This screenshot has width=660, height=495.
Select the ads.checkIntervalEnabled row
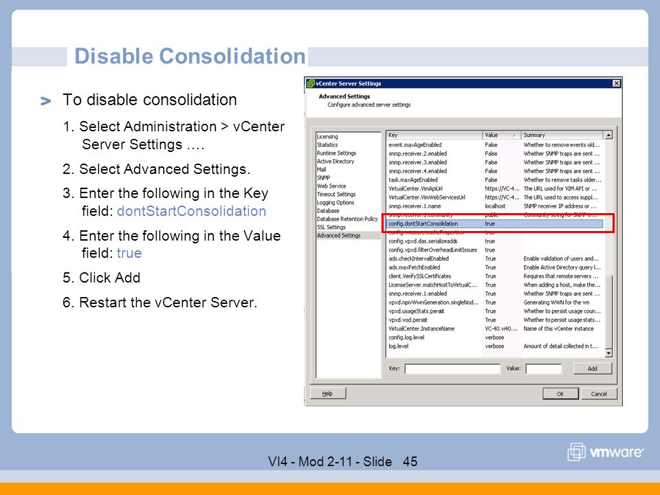tap(495, 258)
